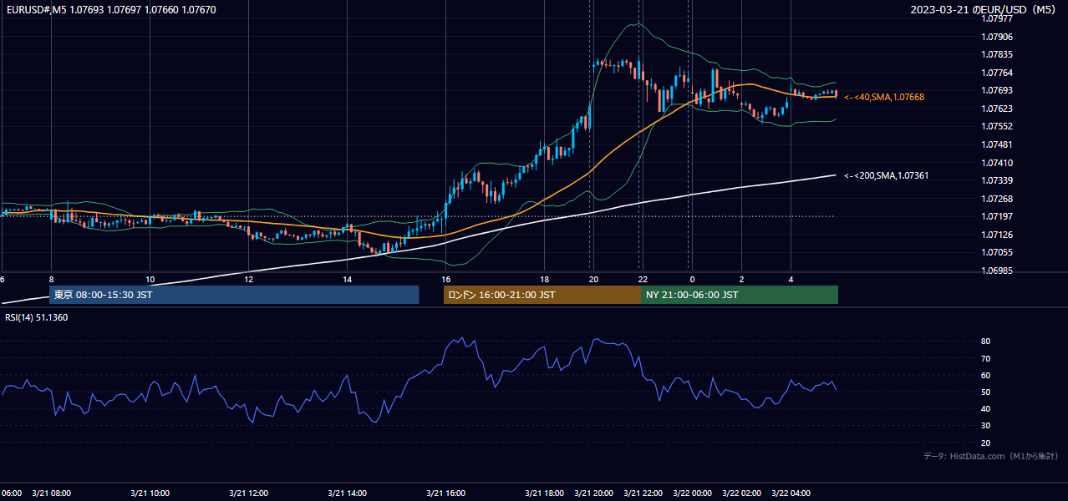Image resolution: width=1068 pixels, height=501 pixels.
Task: Click RSI axis level 20
Action: click(986, 443)
